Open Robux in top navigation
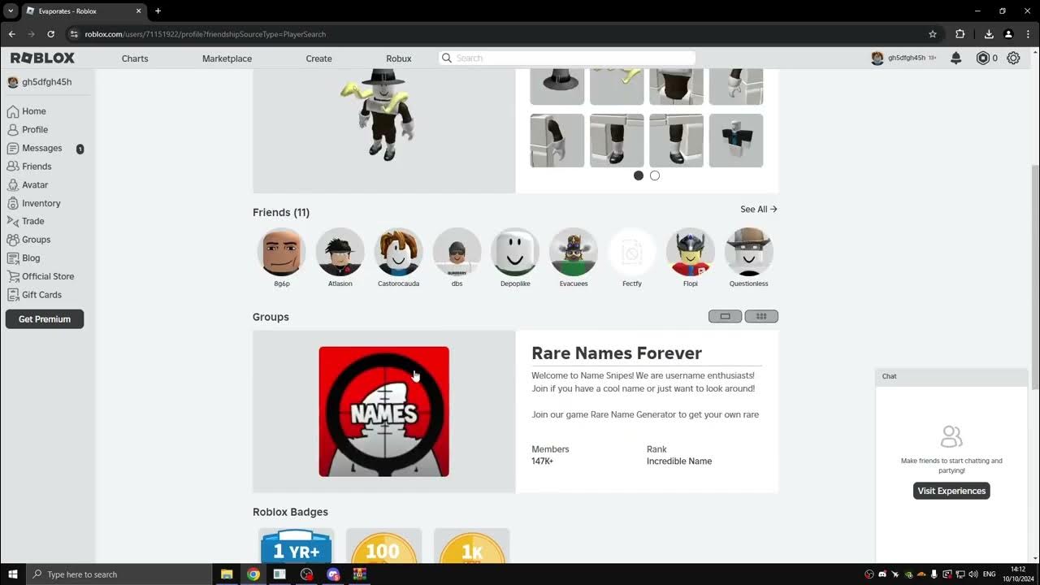 [399, 58]
